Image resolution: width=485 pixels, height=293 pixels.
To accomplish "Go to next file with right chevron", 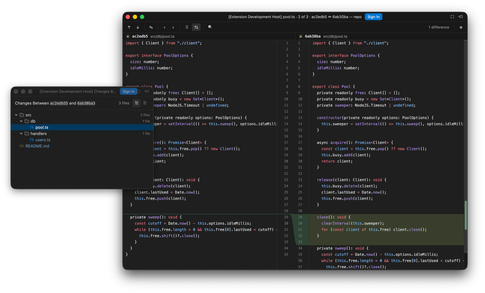I will coord(173,27).
